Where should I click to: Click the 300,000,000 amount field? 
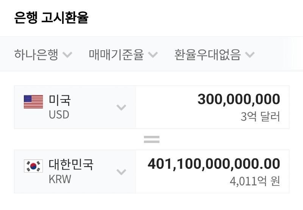coord(239,100)
